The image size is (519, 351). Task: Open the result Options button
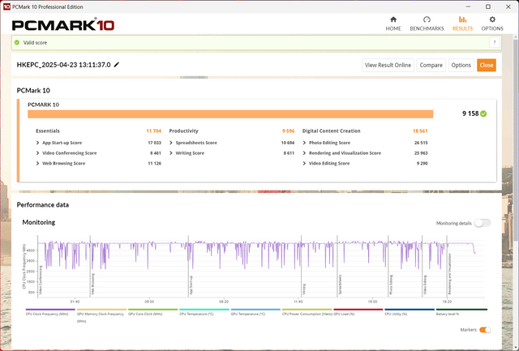[461, 65]
